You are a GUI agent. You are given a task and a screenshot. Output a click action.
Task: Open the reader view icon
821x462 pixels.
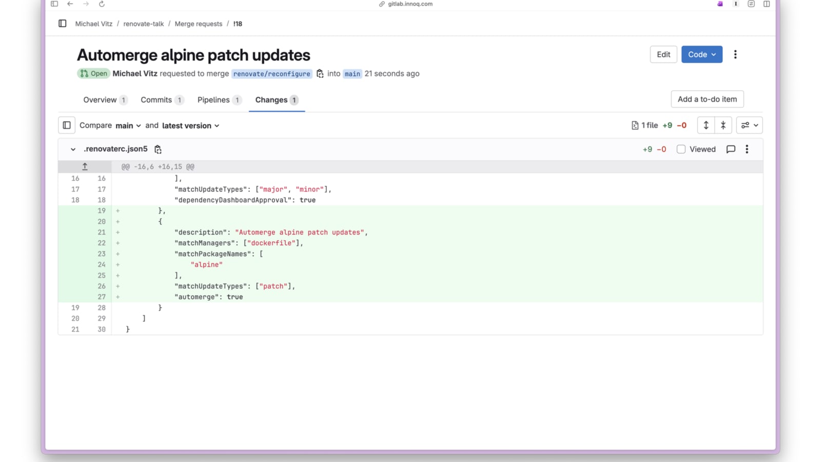pyautogui.click(x=751, y=4)
